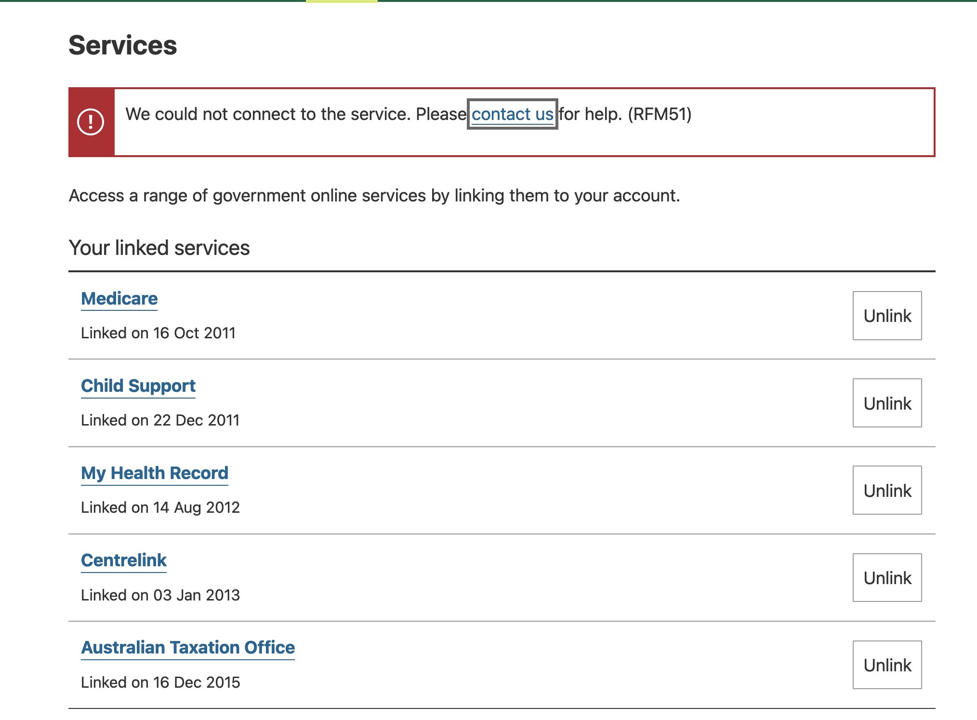
Task: Open the My Health Record link
Action: (154, 473)
